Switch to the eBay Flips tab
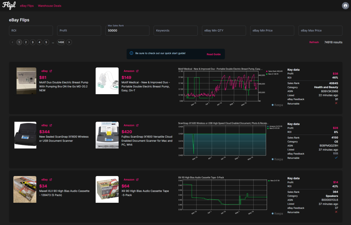Image resolution: width=351 pixels, height=225 pixels. pyautogui.click(x=27, y=6)
